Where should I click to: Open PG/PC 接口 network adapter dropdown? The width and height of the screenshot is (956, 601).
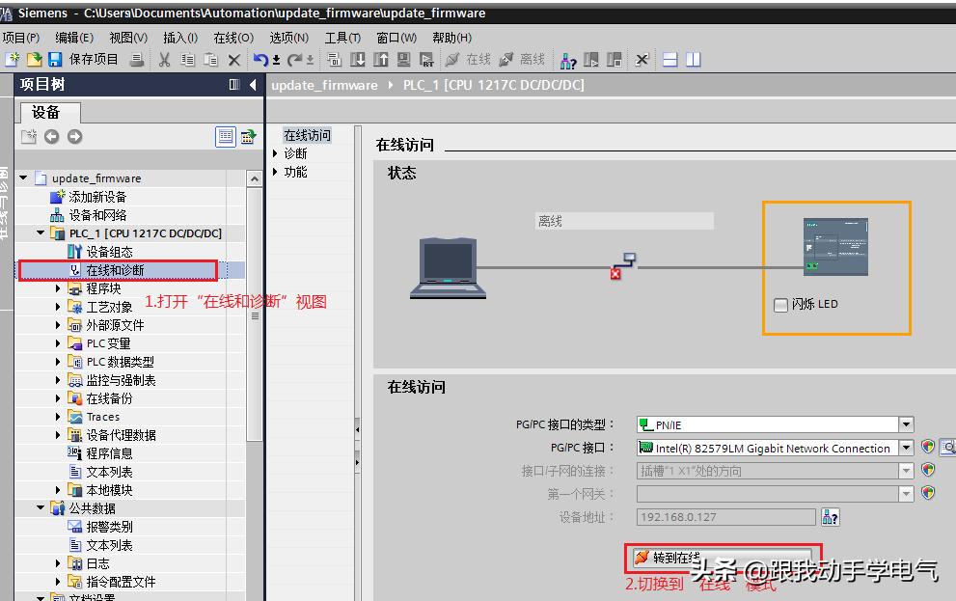[906, 448]
